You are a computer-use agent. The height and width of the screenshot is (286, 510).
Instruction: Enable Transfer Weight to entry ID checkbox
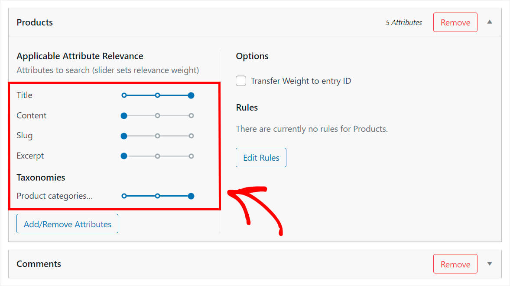[x=241, y=81]
